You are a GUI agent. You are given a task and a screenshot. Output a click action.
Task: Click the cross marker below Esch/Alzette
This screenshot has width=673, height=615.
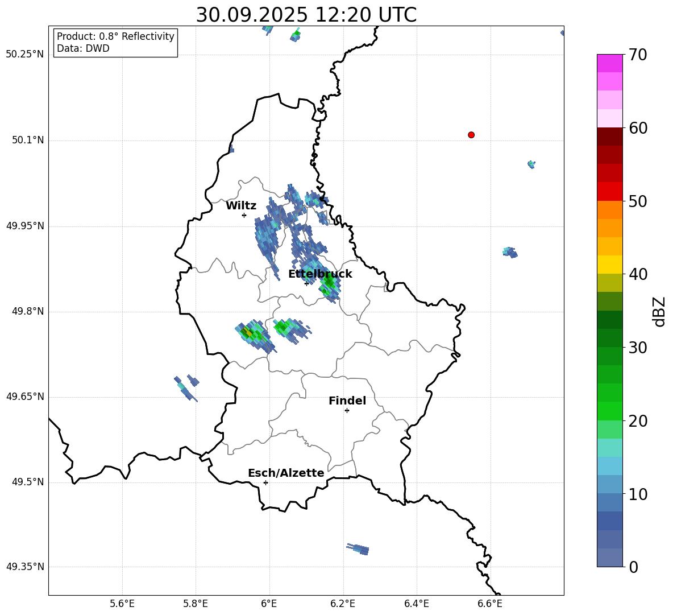265,482
